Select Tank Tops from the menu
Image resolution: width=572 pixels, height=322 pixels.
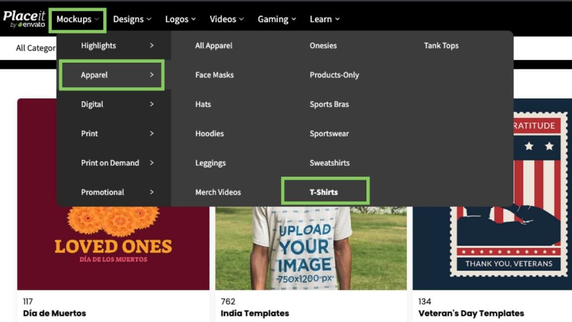coord(441,46)
